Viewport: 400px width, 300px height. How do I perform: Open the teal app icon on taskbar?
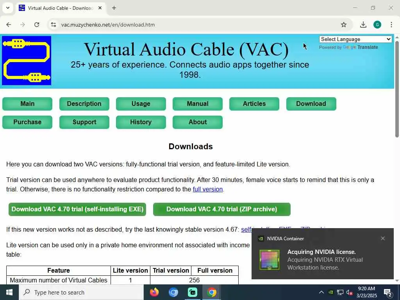pyautogui.click(x=192, y=292)
